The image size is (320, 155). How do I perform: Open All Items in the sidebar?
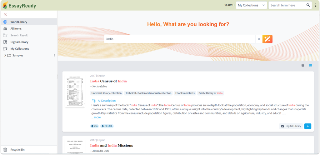(29, 28)
